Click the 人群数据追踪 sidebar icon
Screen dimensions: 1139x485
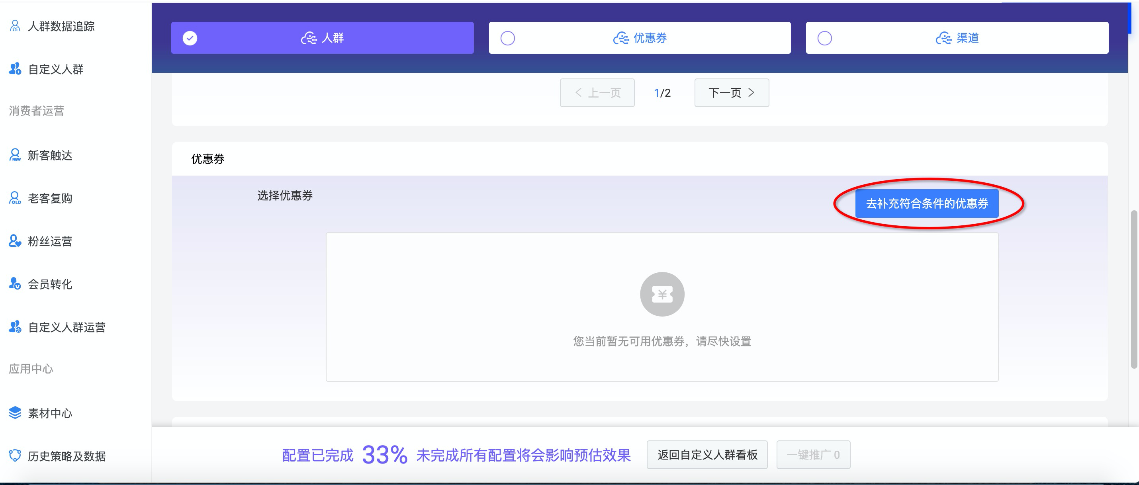coord(15,26)
